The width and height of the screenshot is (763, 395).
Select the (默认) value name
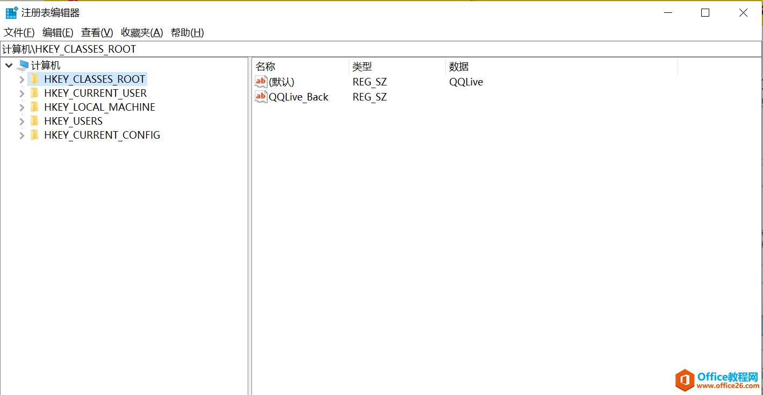282,82
